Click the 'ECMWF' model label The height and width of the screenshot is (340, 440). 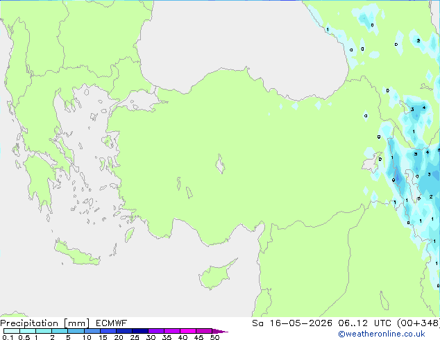coord(112,323)
